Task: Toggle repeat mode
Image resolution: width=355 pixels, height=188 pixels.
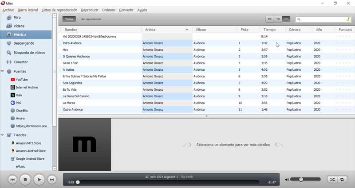Action: click(342, 180)
